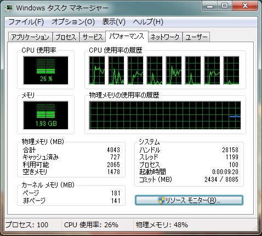Maximize the Task Manager window

click(225, 6)
